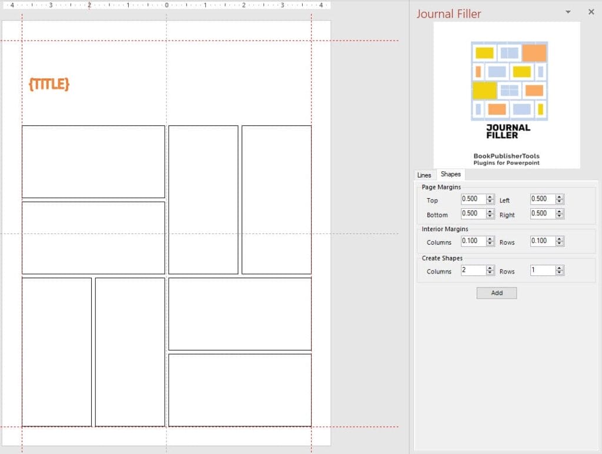This screenshot has width=602, height=454.
Task: Decrease the Right margin with spinner arrow
Action: point(560,216)
